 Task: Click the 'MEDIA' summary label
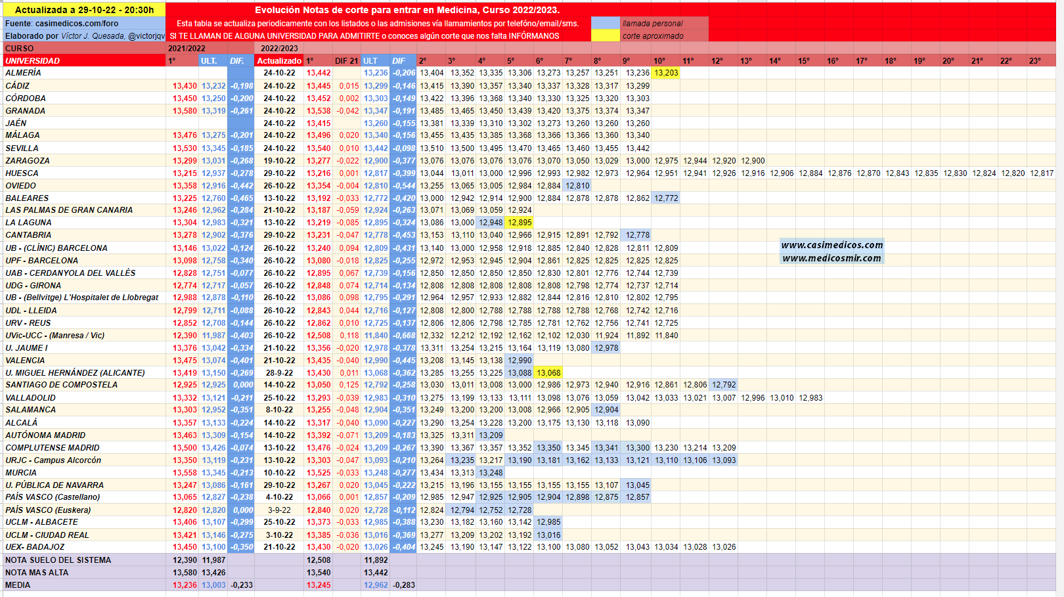(x=84, y=585)
